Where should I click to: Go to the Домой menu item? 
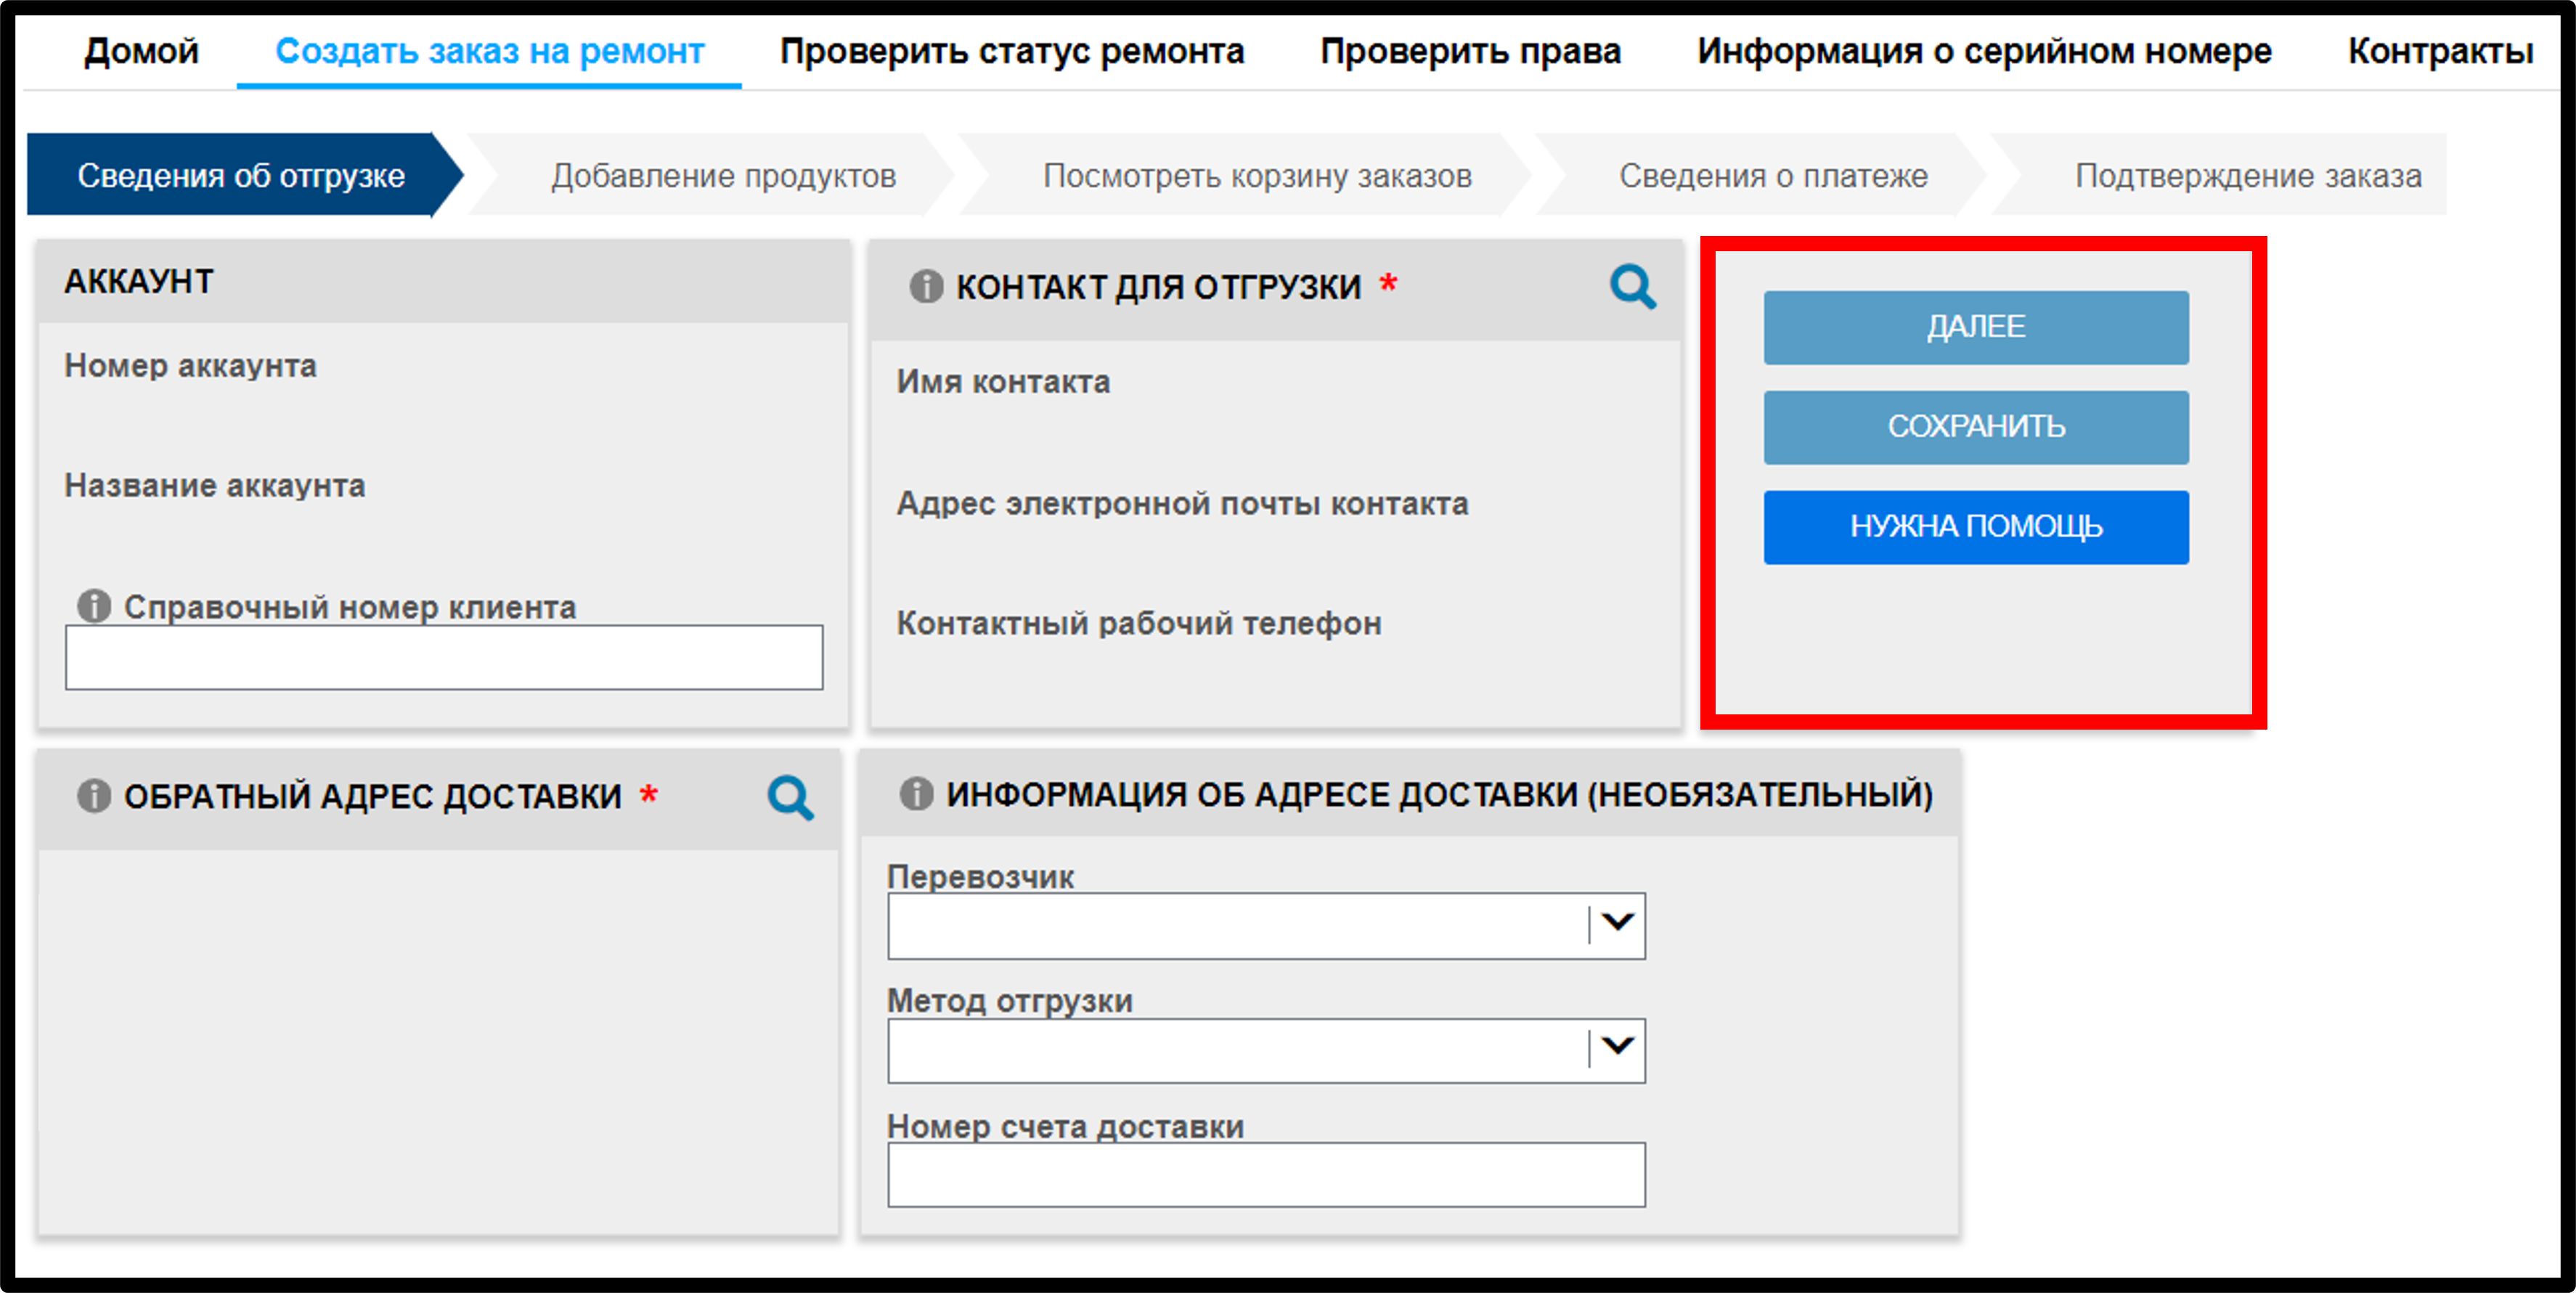tap(141, 51)
